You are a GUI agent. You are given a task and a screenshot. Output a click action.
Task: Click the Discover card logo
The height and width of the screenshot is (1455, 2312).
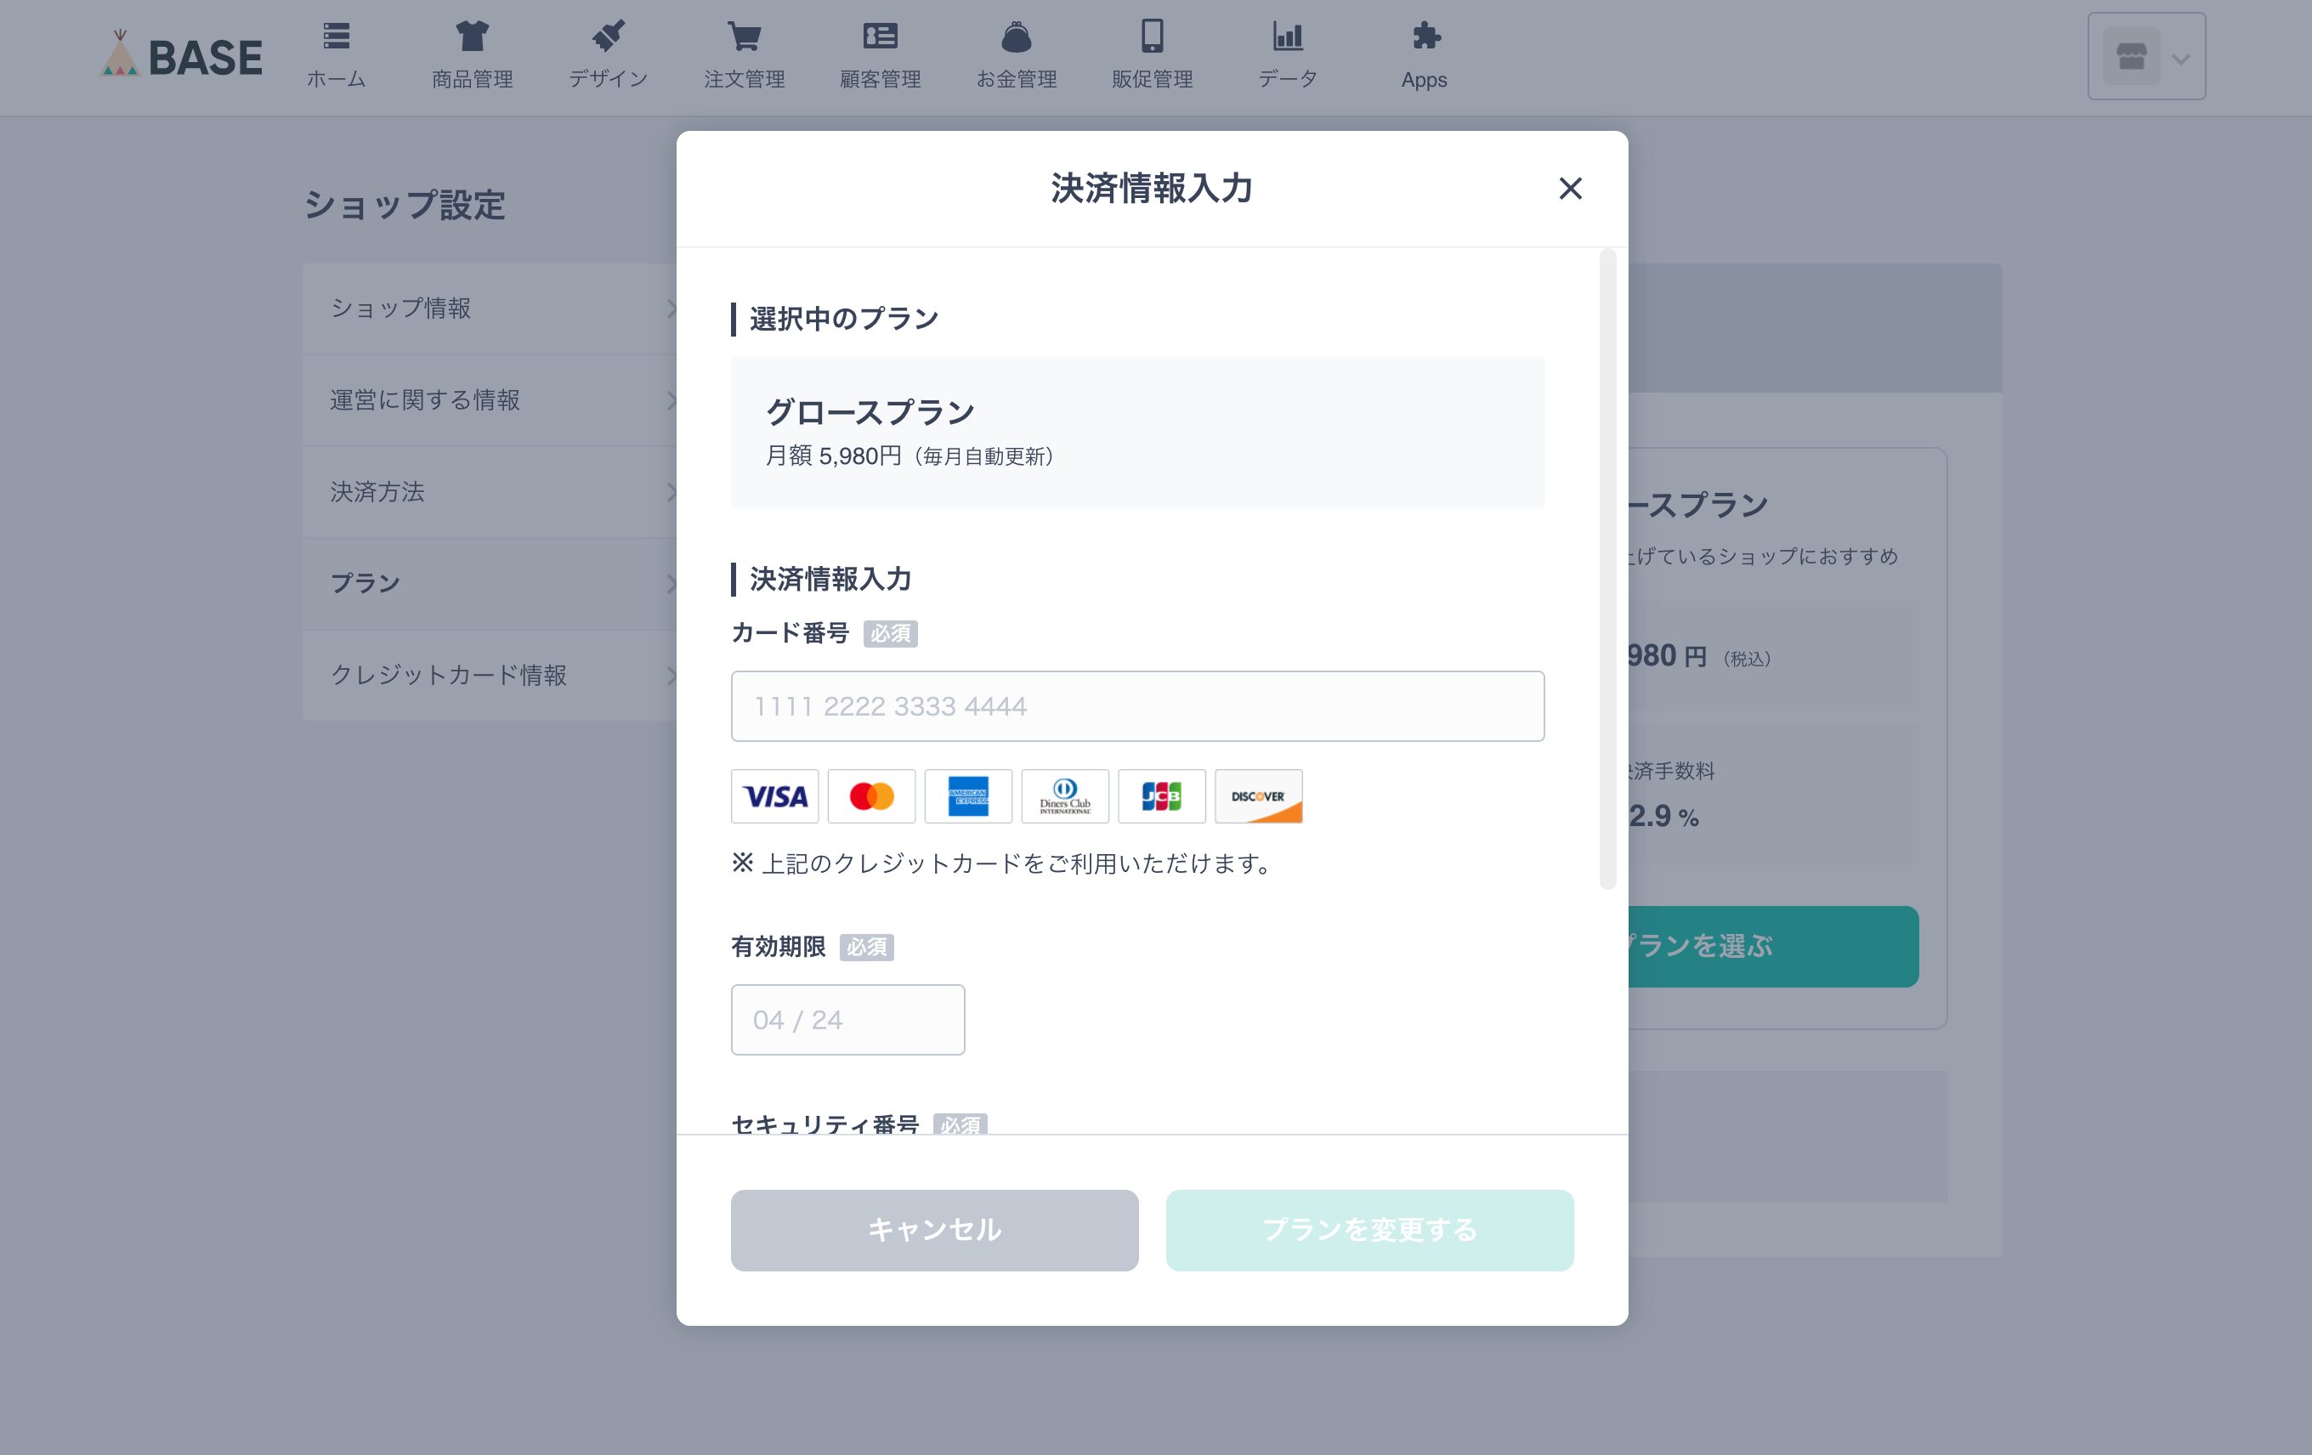pyautogui.click(x=1259, y=795)
